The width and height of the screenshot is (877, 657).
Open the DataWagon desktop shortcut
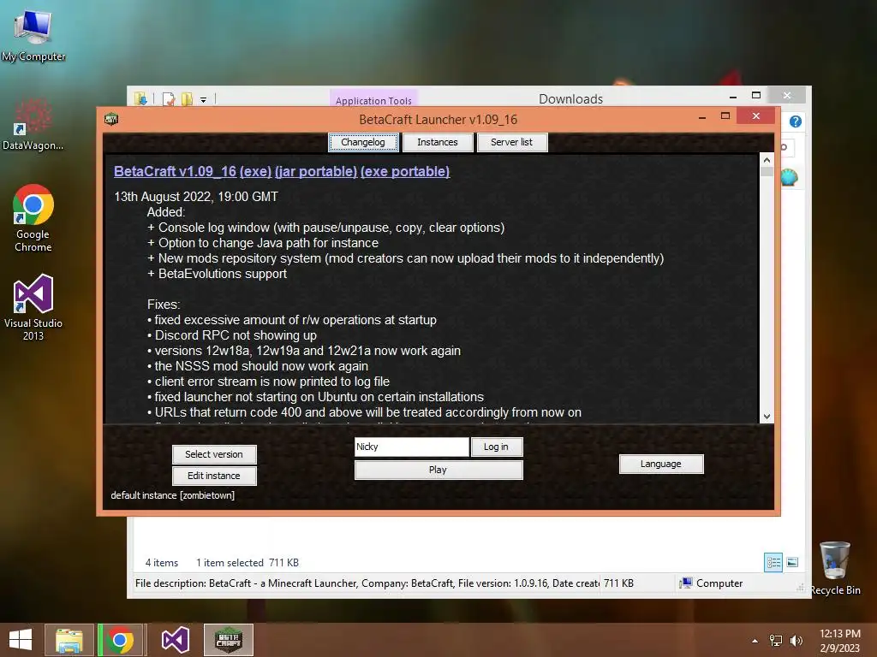coord(33,125)
